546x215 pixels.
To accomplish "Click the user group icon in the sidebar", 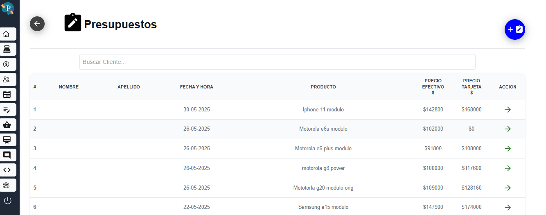I will (x=7, y=185).
